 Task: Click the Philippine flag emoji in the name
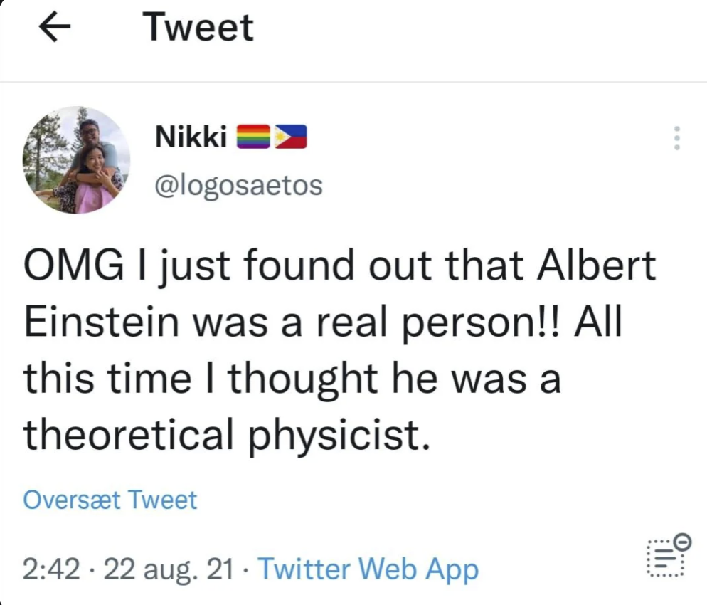click(x=289, y=137)
